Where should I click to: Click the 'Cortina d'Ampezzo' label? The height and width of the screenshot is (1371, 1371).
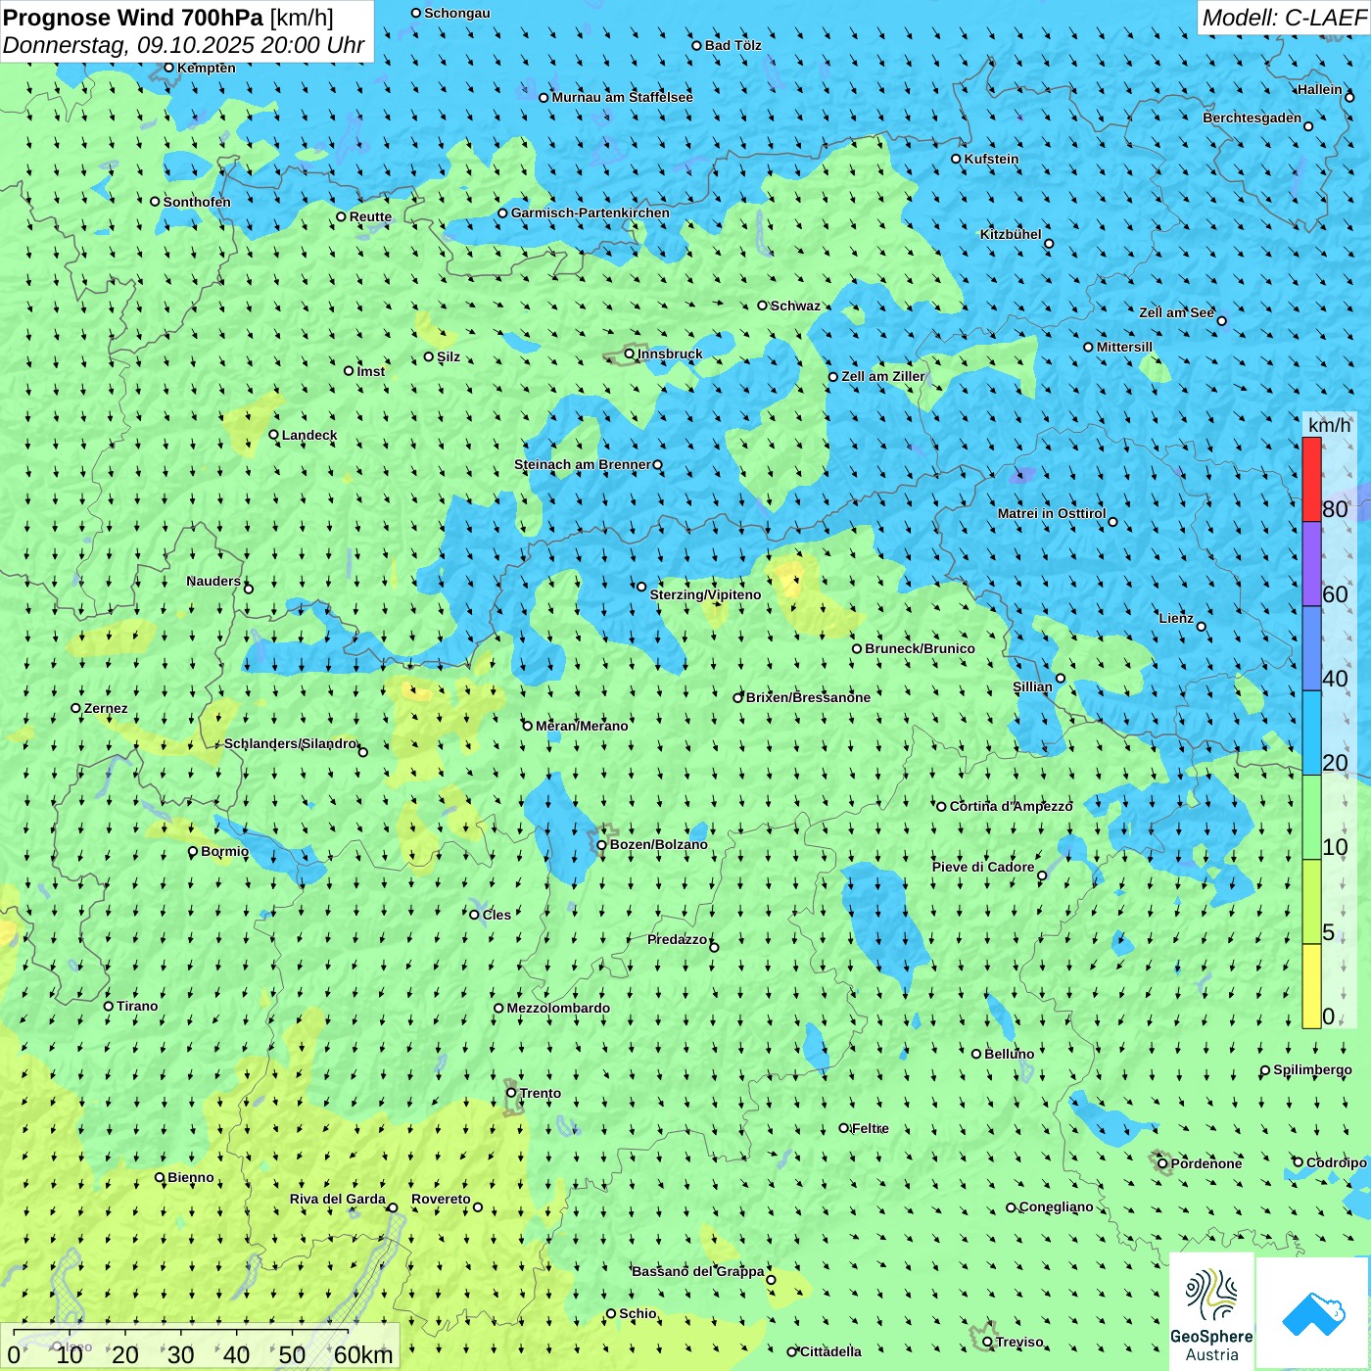(1012, 806)
